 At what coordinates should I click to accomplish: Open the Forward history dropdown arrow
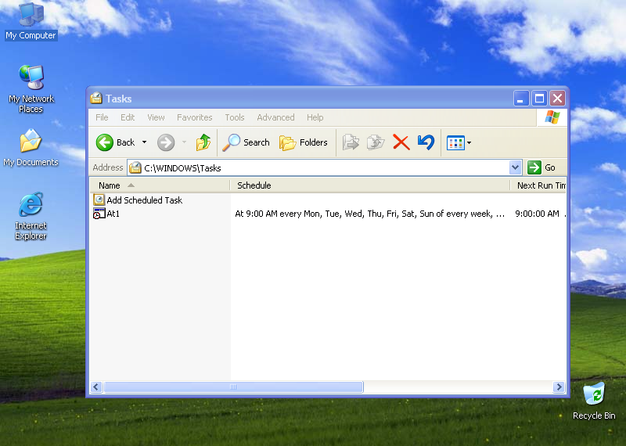coord(184,142)
